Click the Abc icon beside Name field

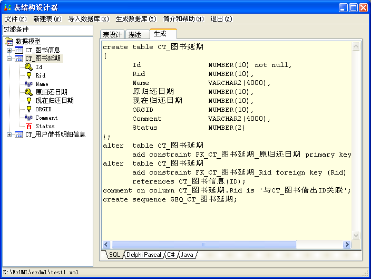[x=28, y=84]
